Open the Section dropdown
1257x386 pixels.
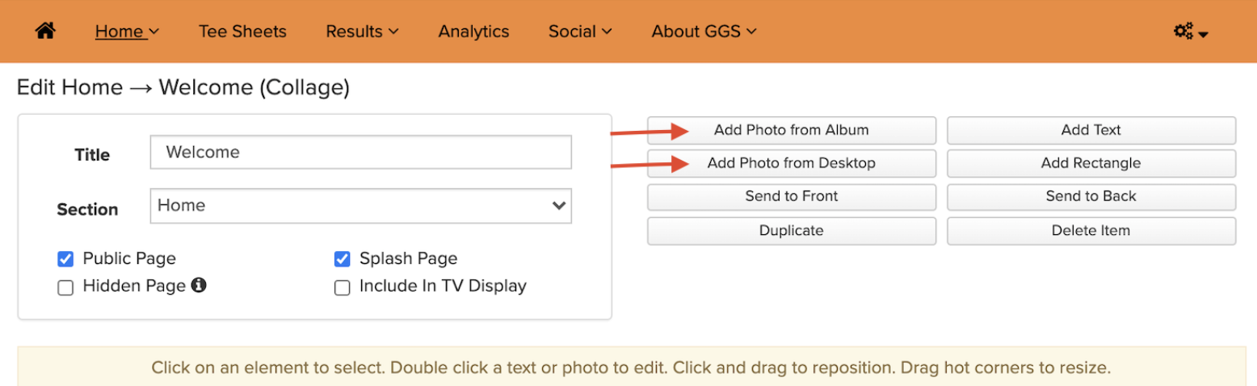(x=360, y=206)
